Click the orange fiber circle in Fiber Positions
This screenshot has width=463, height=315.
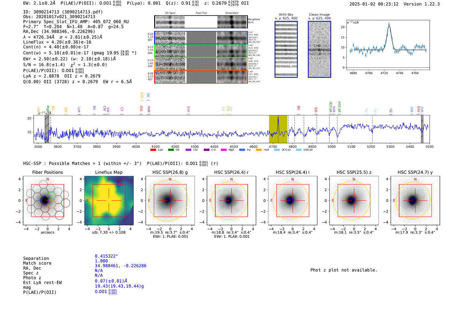(x=51, y=203)
